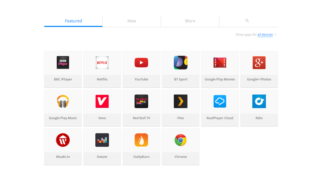Click the Netflix app icon
Viewport: 322px width, 181px height.
click(102, 62)
